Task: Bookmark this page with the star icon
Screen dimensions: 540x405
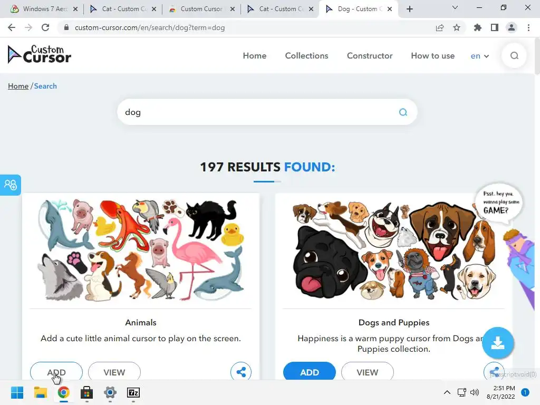Action: click(457, 27)
